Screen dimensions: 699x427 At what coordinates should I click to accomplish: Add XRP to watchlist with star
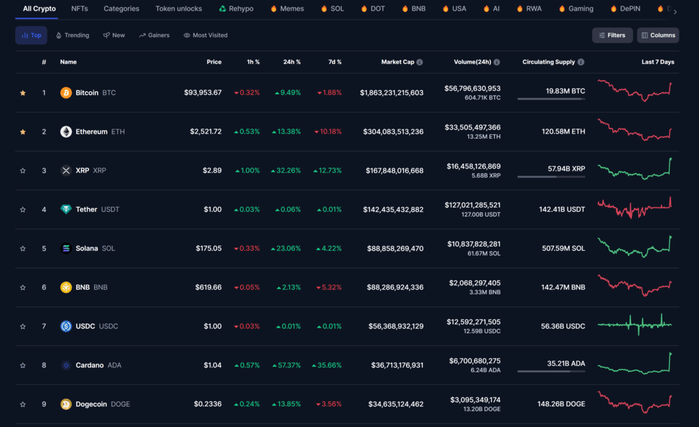tap(23, 171)
